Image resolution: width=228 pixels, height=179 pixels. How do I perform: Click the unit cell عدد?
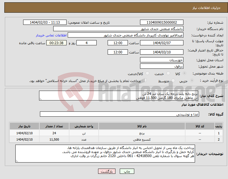(84, 139)
